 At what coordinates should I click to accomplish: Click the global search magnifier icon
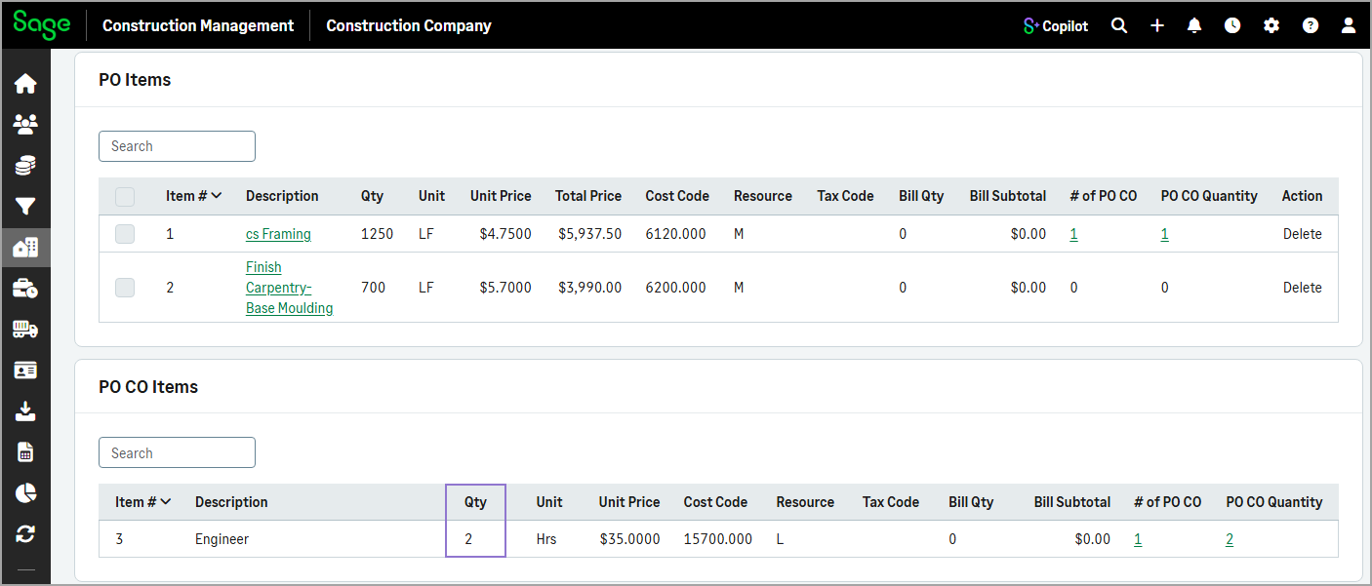[x=1119, y=26]
